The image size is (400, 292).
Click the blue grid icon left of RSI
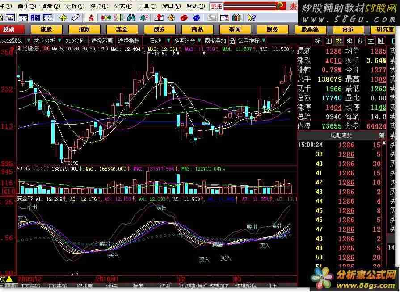pyautogui.click(x=23, y=17)
